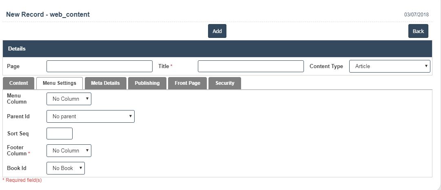The image size is (441, 190).
Task: Expand the Footer Column dropdown
Action: pyautogui.click(x=69, y=151)
